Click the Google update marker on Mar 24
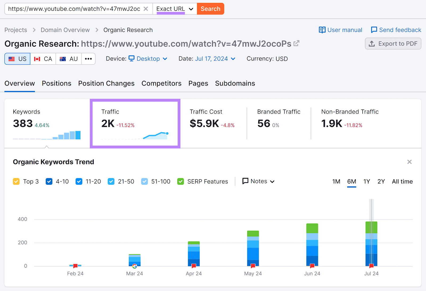The image size is (426, 291). [x=134, y=266]
